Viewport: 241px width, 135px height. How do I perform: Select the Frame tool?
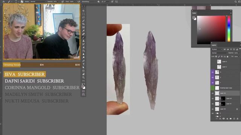pyautogui.click(x=84, y=27)
